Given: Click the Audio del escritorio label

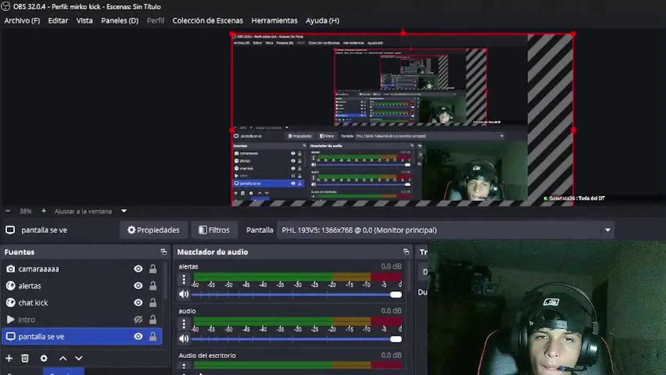Looking at the screenshot, I should point(207,355).
